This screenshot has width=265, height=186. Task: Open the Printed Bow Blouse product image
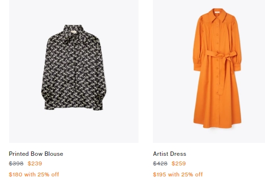click(74, 71)
